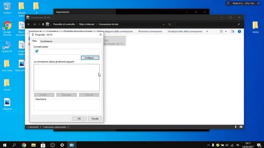The image size is (264, 148).
Task: Navigate up one folder level
Action: click(x=43, y=24)
